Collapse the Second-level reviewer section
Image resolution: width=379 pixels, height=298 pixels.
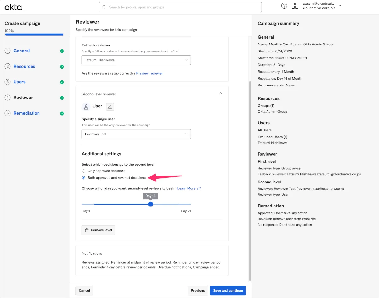(x=220, y=93)
